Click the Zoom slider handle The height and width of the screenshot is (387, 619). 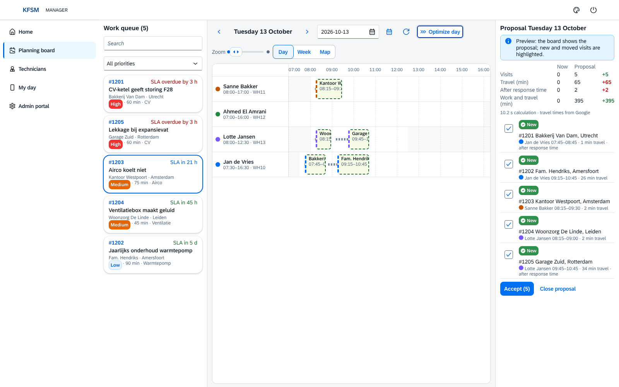click(236, 52)
